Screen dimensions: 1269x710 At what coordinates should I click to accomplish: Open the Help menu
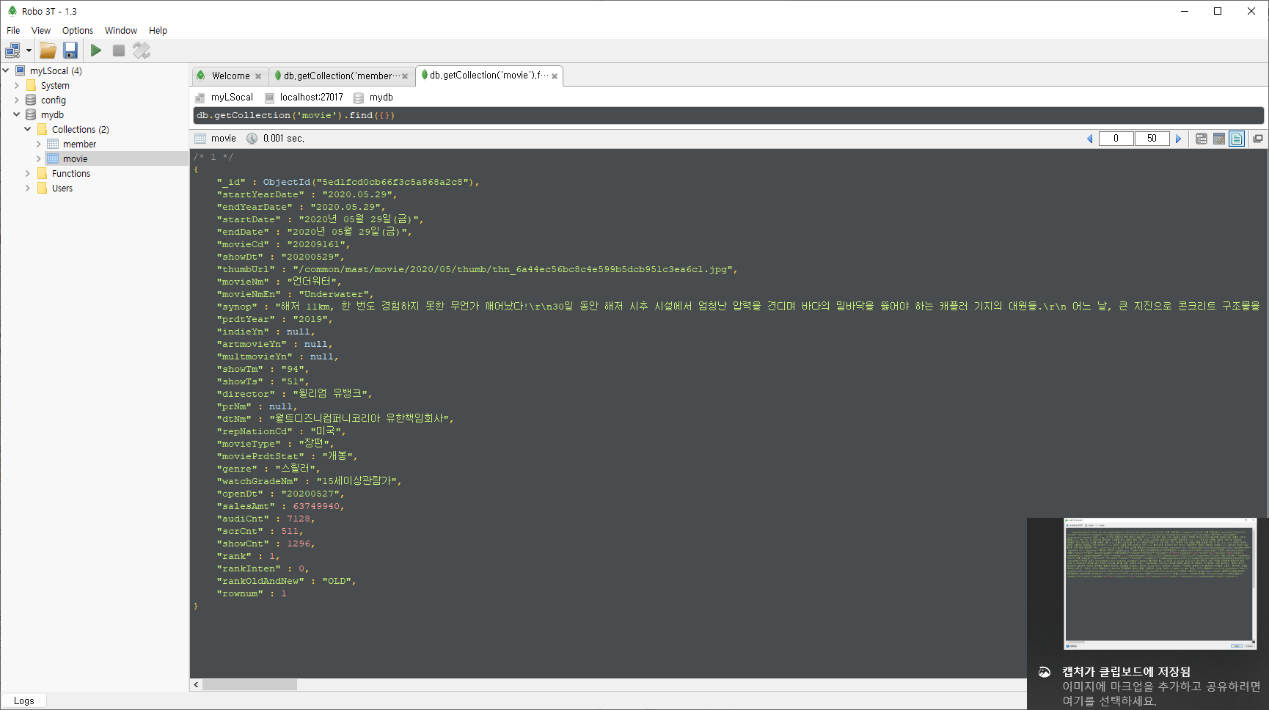[x=158, y=31]
